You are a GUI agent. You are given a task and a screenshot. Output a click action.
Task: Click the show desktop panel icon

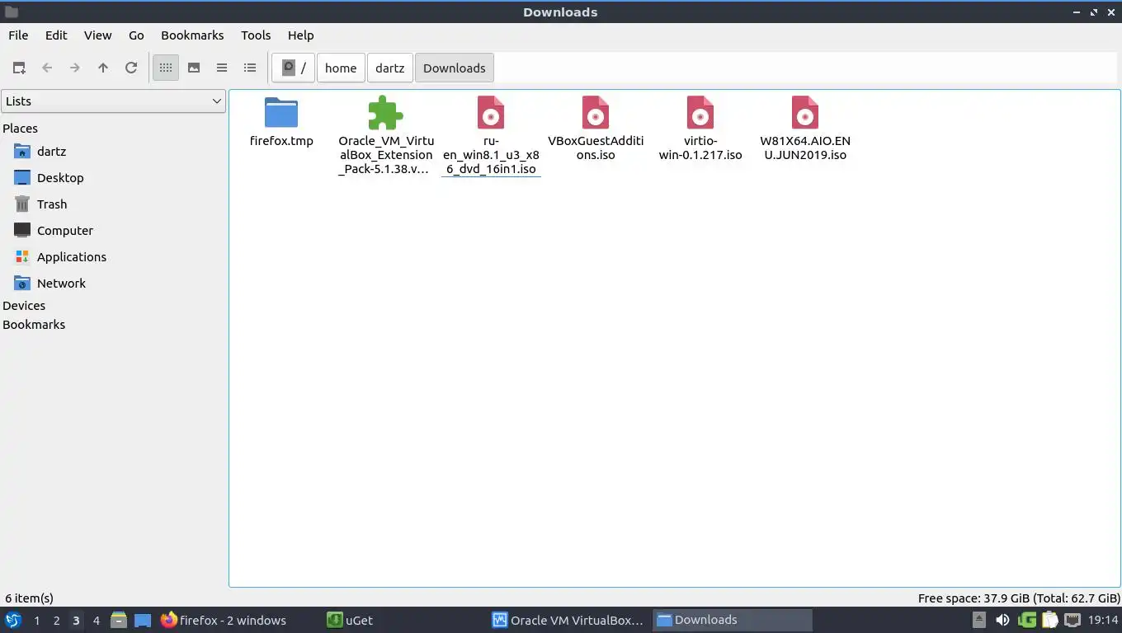(x=143, y=620)
